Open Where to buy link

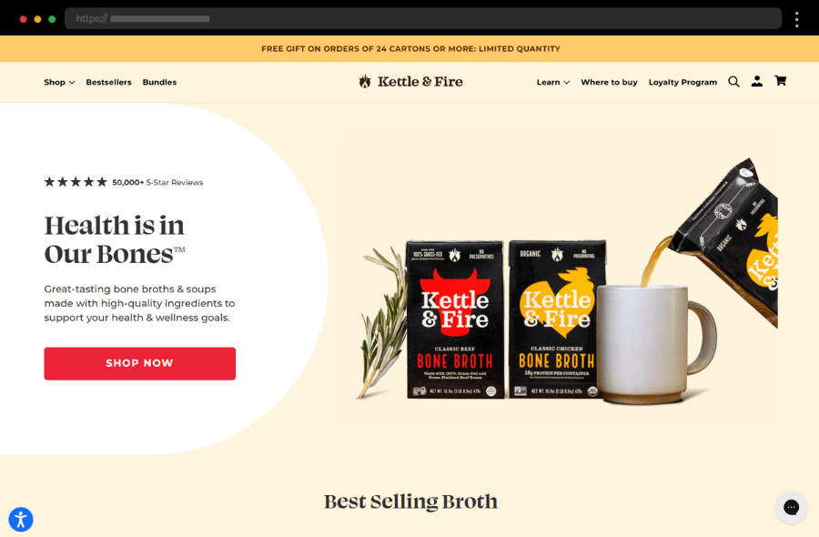pyautogui.click(x=609, y=82)
